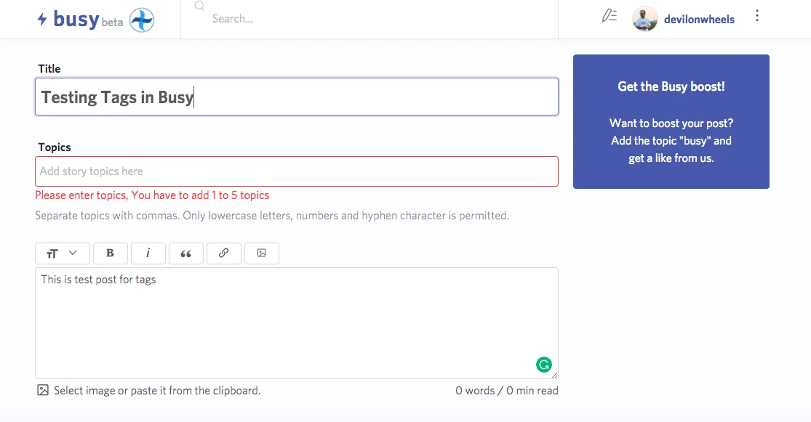Viewport: 811px width, 422px height.
Task: Click the 0 words / 0 min read text
Action: (x=507, y=391)
